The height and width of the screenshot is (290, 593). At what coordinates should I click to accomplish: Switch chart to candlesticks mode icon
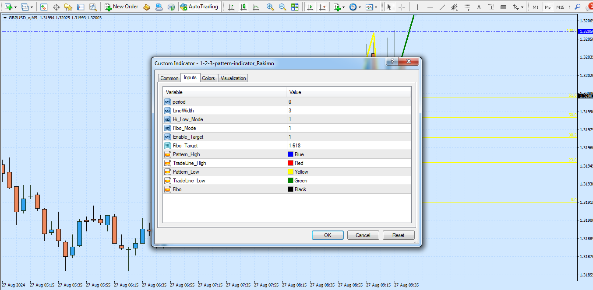click(244, 7)
